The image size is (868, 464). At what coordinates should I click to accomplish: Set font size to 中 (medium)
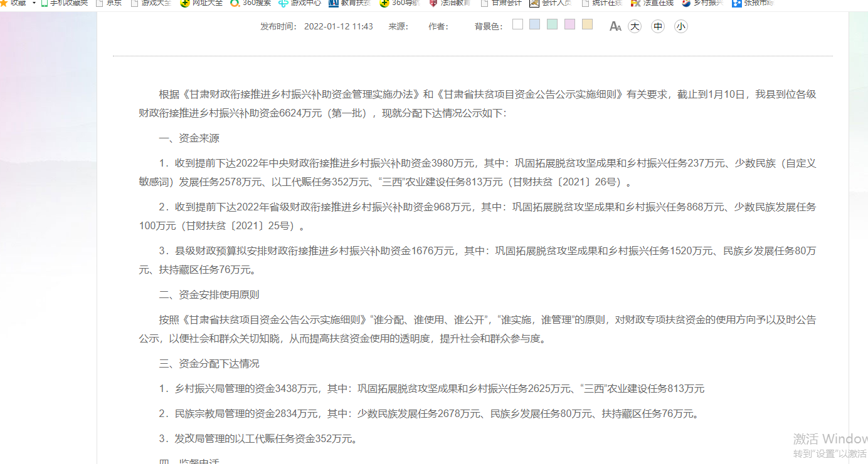click(x=658, y=26)
